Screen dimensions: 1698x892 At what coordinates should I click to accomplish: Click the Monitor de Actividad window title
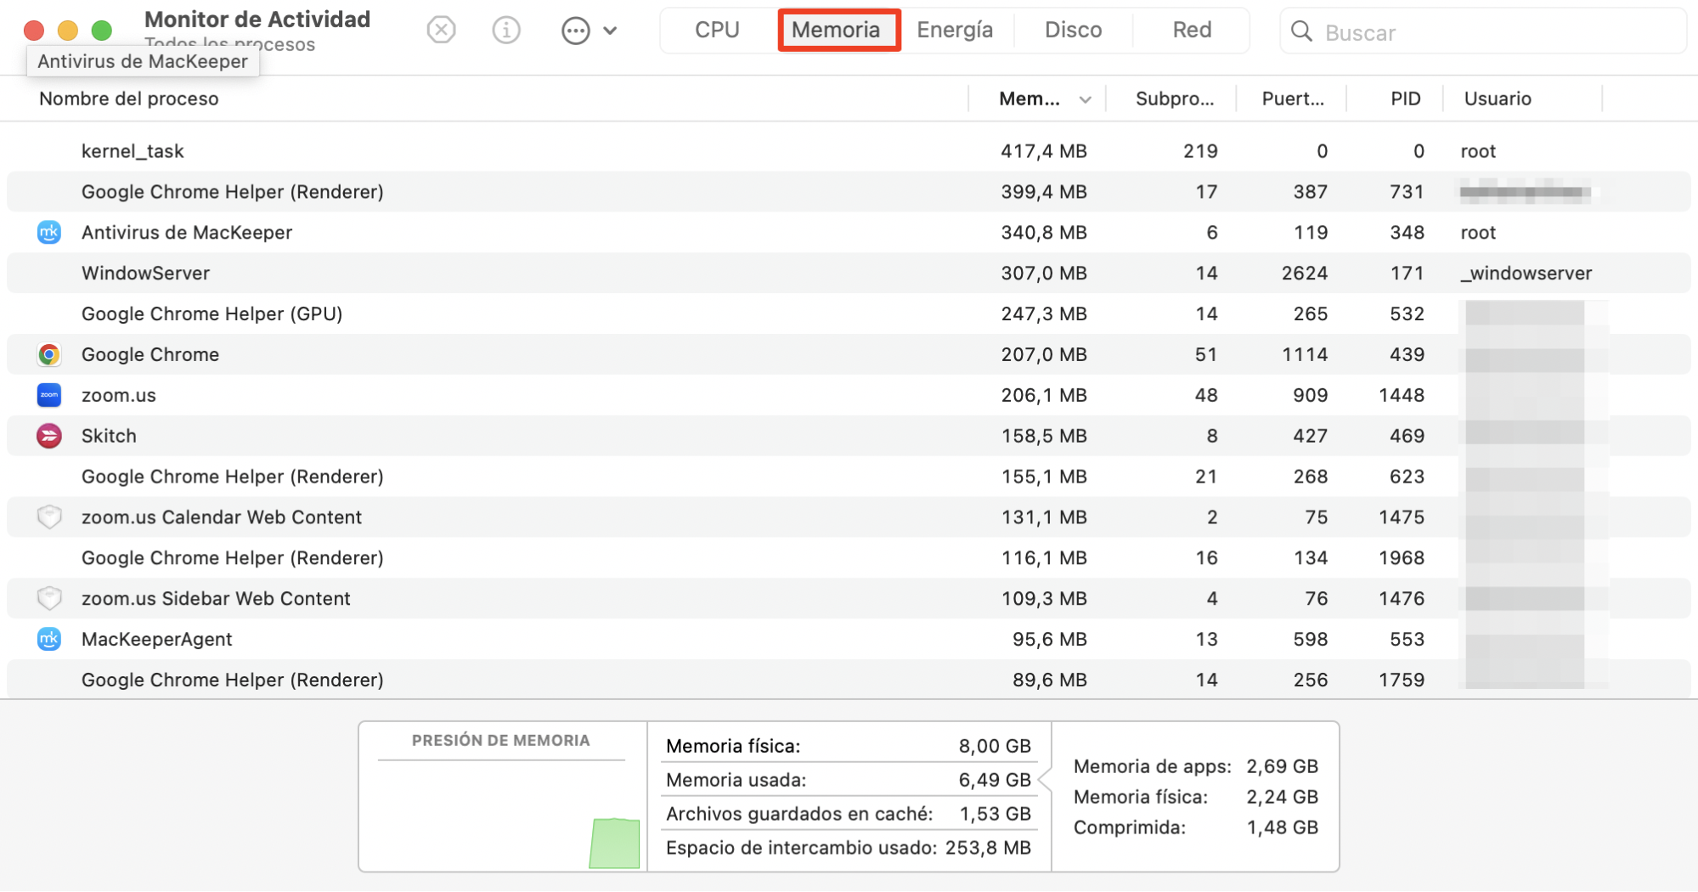tap(257, 20)
